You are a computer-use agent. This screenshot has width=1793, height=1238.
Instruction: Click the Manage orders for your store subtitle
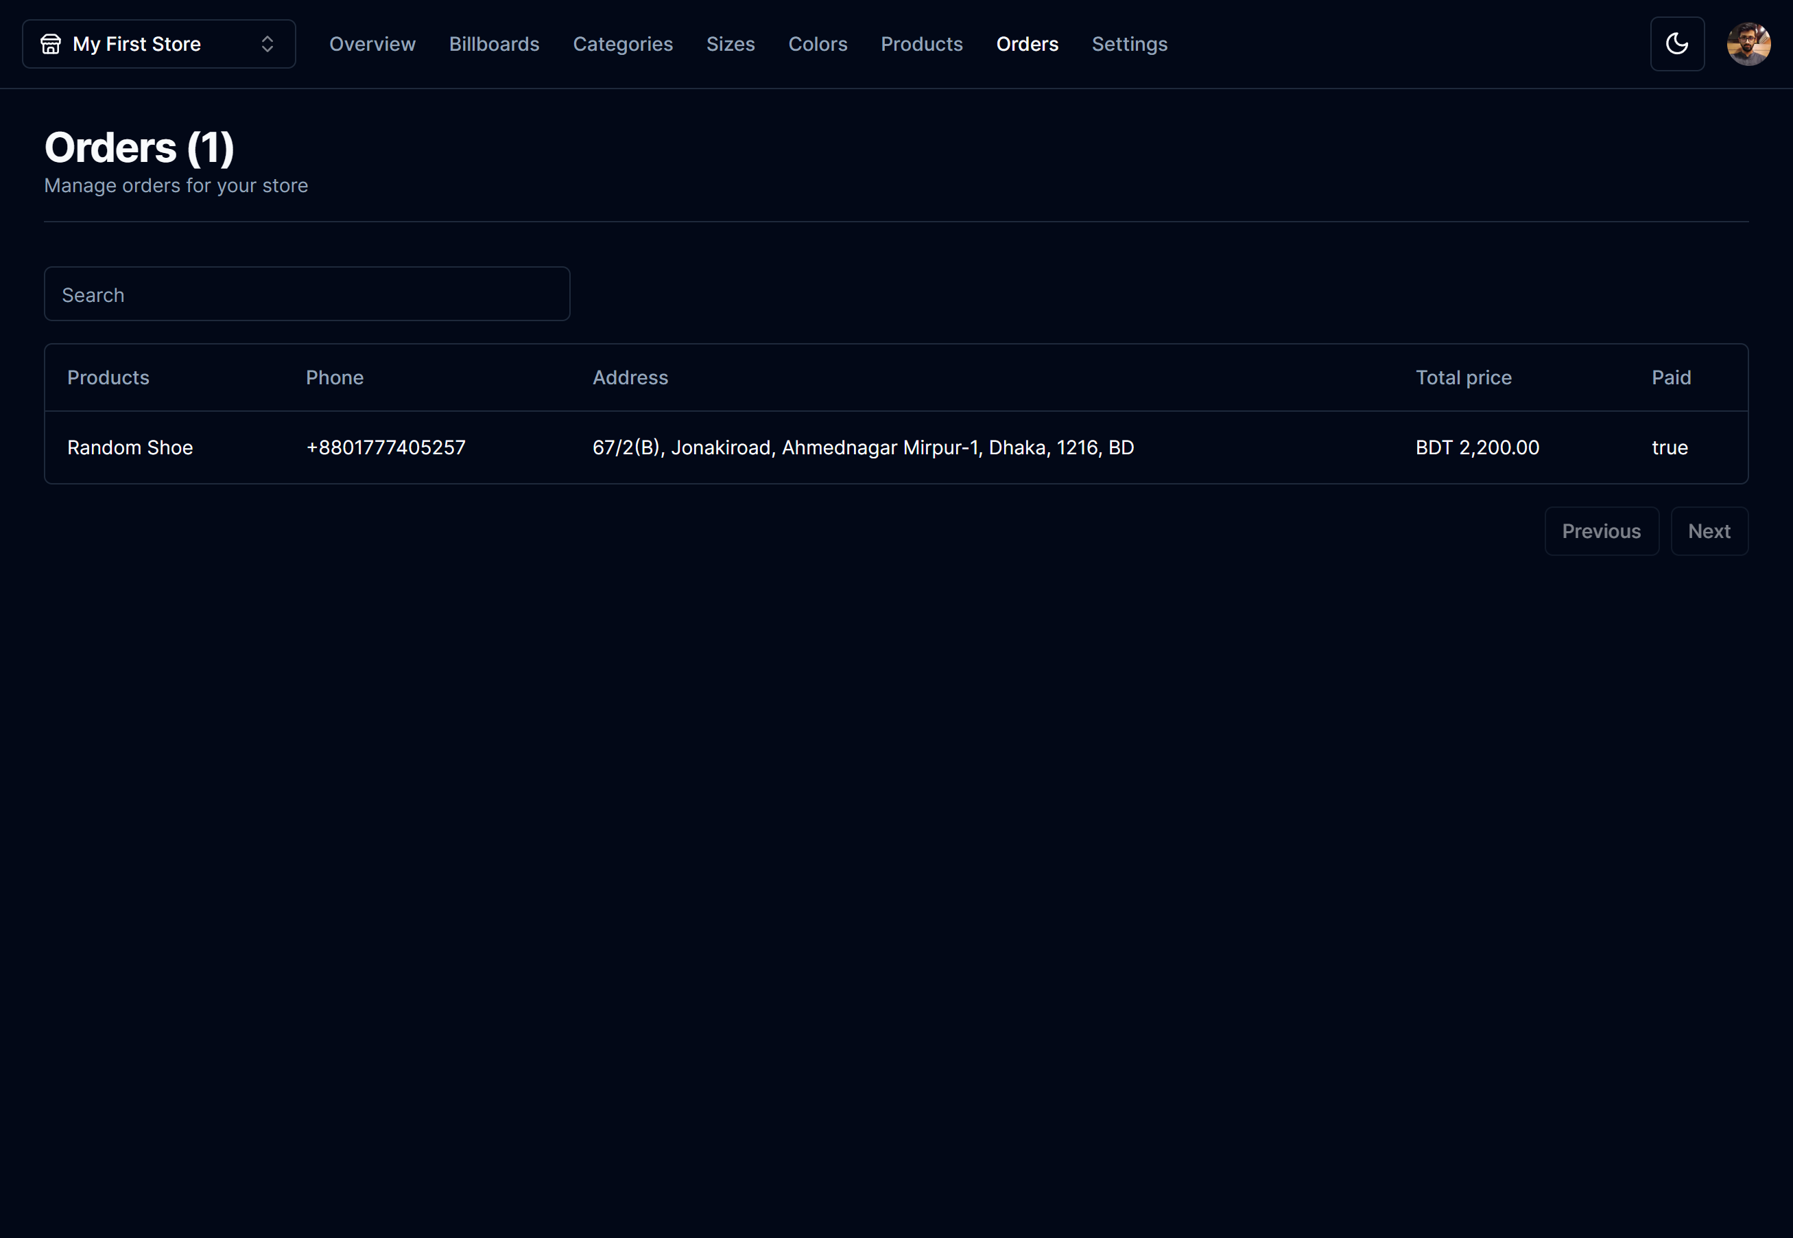point(176,185)
